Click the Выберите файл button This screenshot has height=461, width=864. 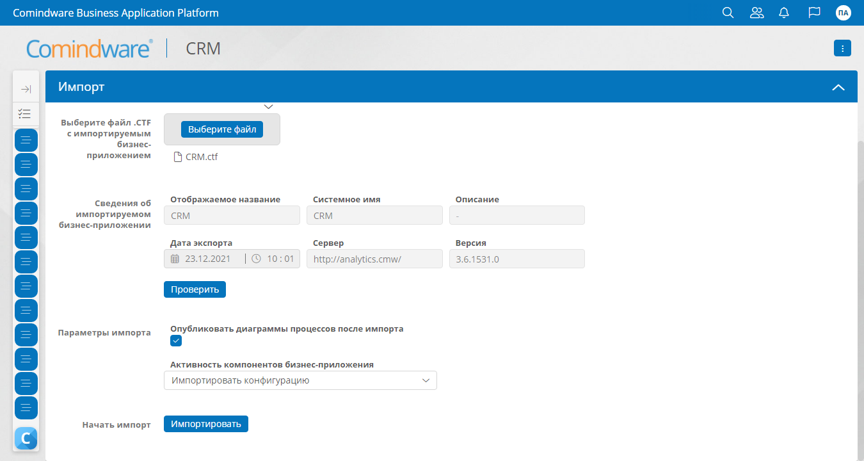coord(222,129)
